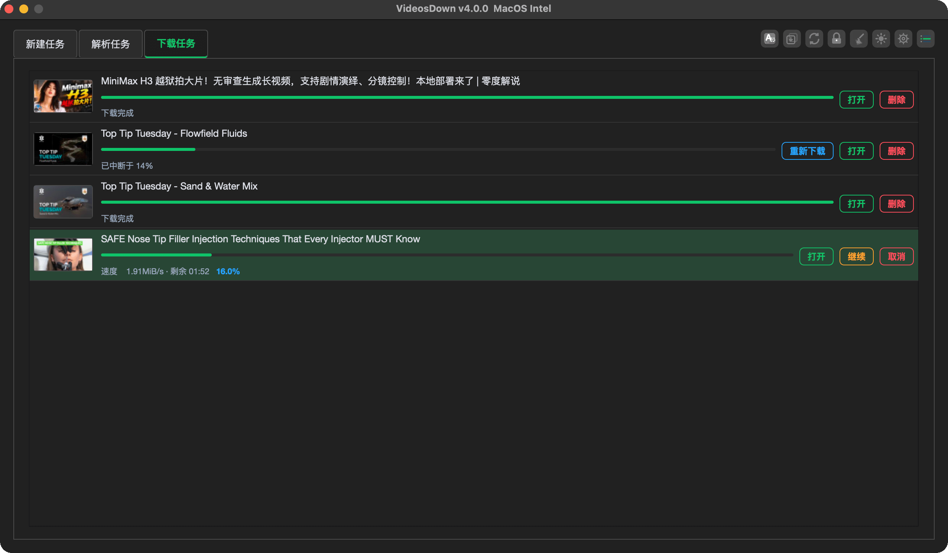This screenshot has width=948, height=553.
Task: Click the broom cleanup icon
Action: [858, 39]
